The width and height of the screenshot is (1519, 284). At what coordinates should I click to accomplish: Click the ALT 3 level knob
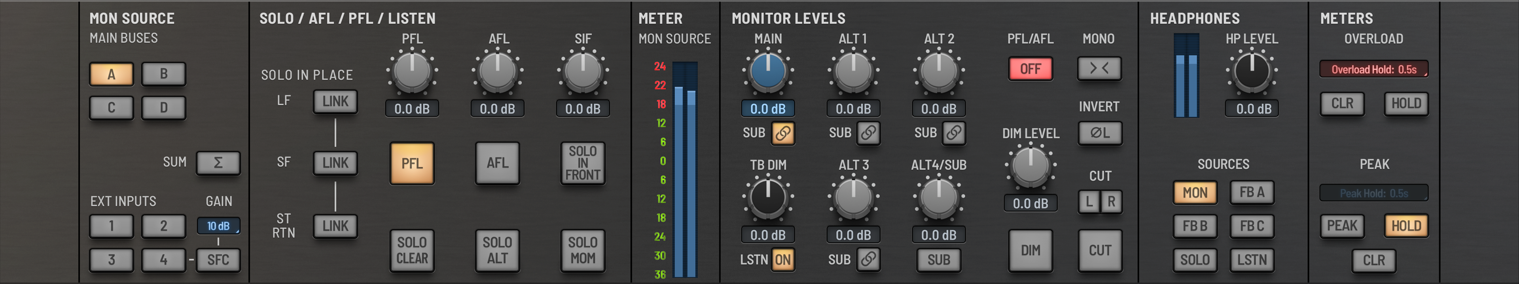click(853, 198)
